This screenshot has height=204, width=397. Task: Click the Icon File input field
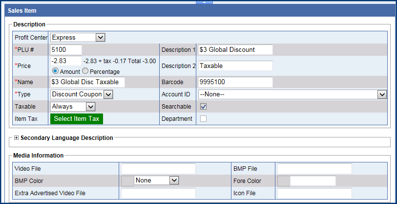point(314,193)
